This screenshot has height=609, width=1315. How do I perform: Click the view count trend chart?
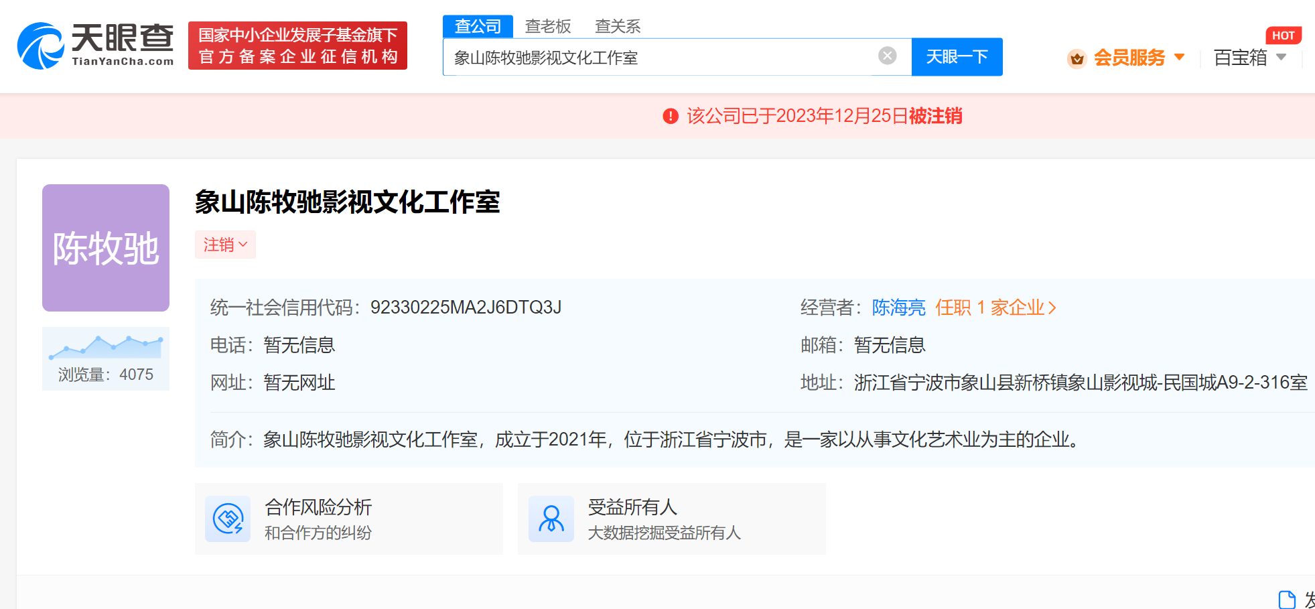click(x=106, y=346)
